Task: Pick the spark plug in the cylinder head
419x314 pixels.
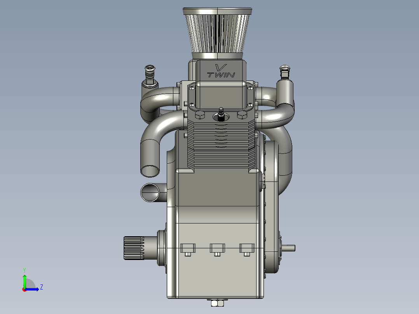Action: [x=221, y=114]
